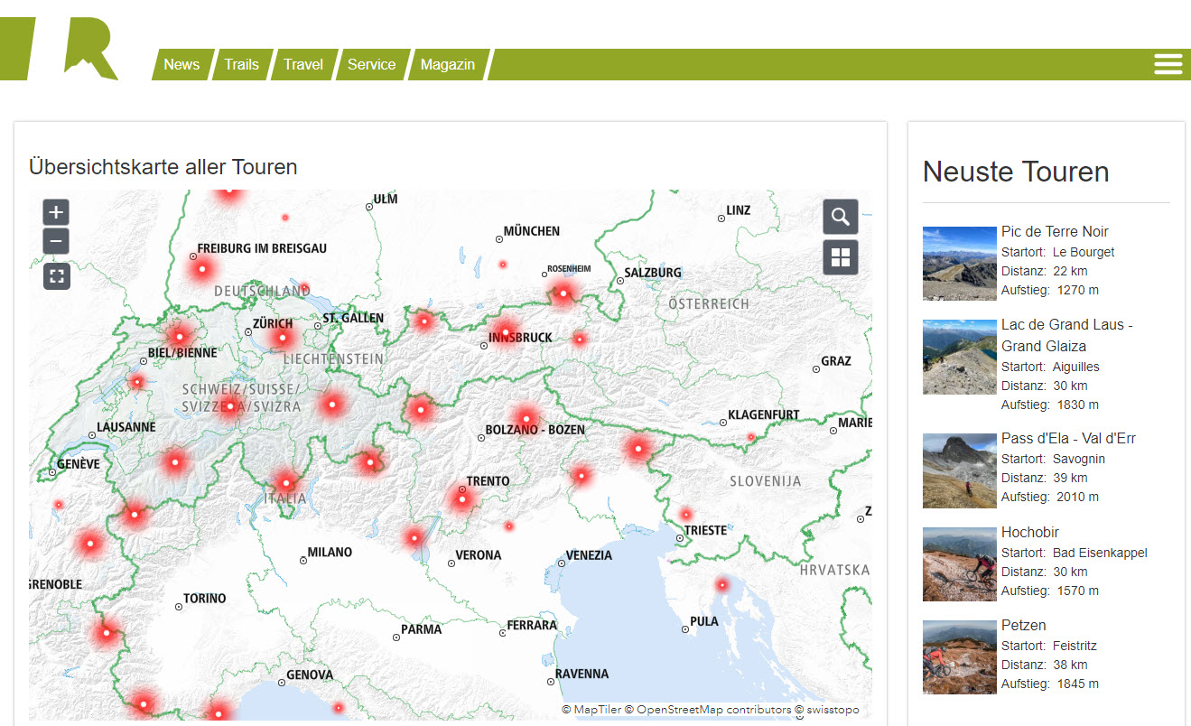Open the Lac de Grand Laus tour link

[1067, 335]
